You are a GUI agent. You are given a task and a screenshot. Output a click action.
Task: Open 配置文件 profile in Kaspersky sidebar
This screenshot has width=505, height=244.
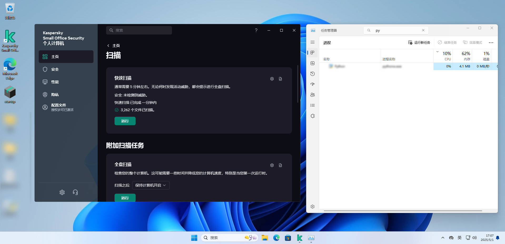pos(66,107)
